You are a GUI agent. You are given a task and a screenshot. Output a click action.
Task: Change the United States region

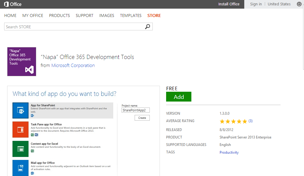pos(279,4)
